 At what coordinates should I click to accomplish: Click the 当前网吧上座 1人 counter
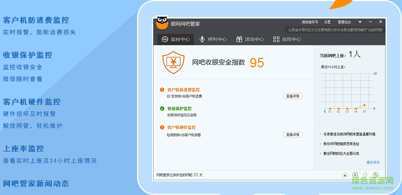tap(340, 55)
